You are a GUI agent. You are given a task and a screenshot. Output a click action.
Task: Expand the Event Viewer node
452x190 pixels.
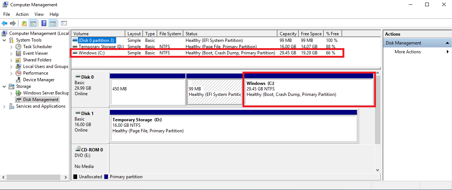(x=11, y=53)
